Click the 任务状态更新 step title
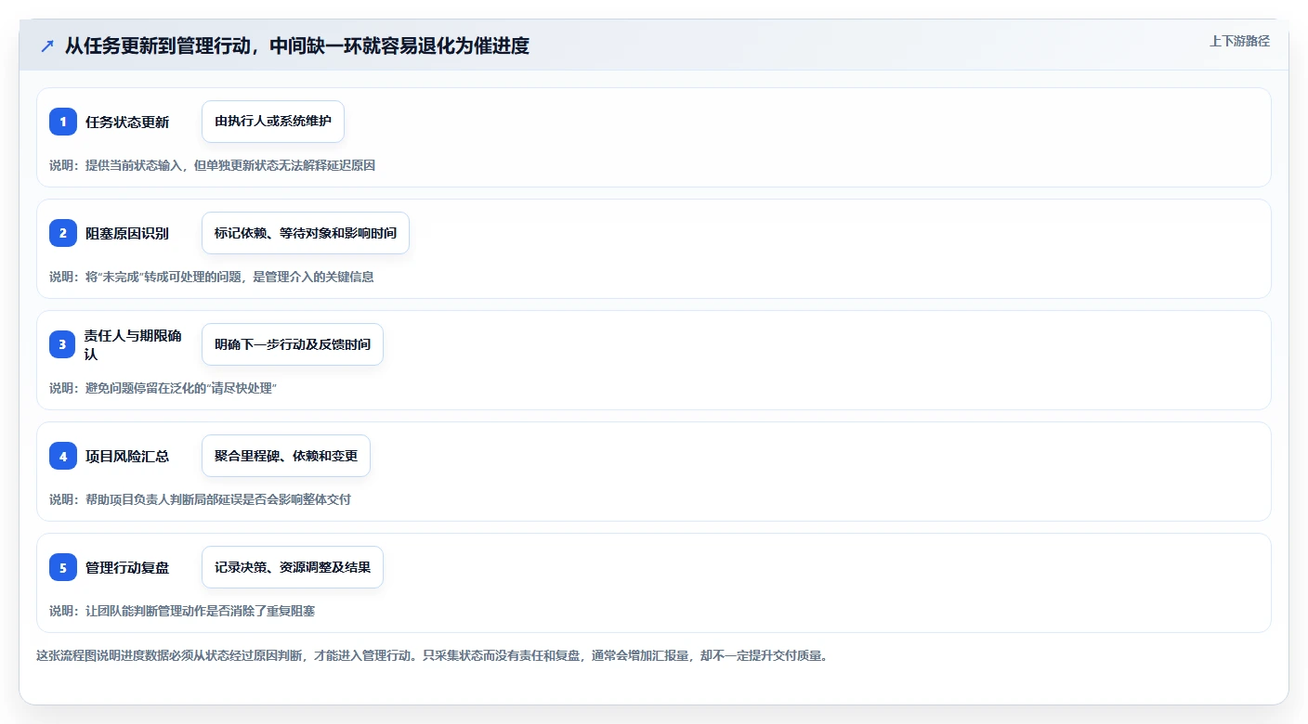 pyautogui.click(x=127, y=122)
